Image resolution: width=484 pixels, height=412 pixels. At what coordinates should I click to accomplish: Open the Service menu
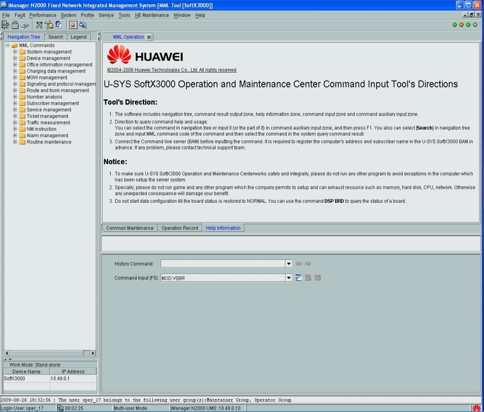pos(106,15)
